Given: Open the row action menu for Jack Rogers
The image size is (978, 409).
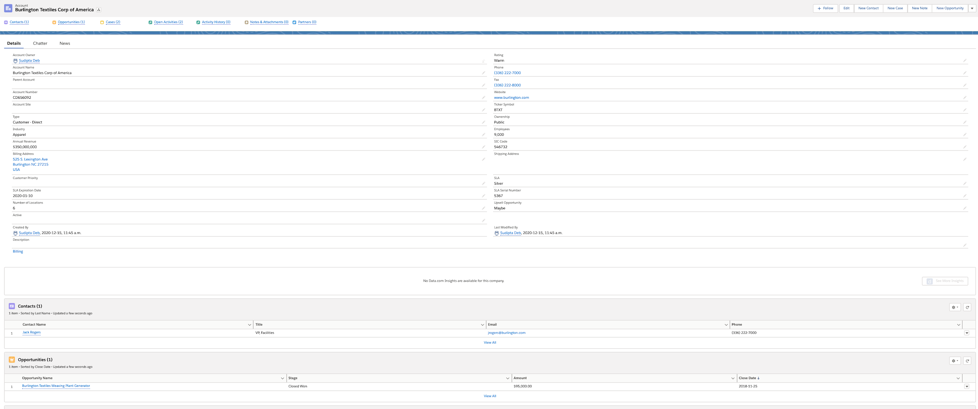Looking at the screenshot, I should (967, 333).
